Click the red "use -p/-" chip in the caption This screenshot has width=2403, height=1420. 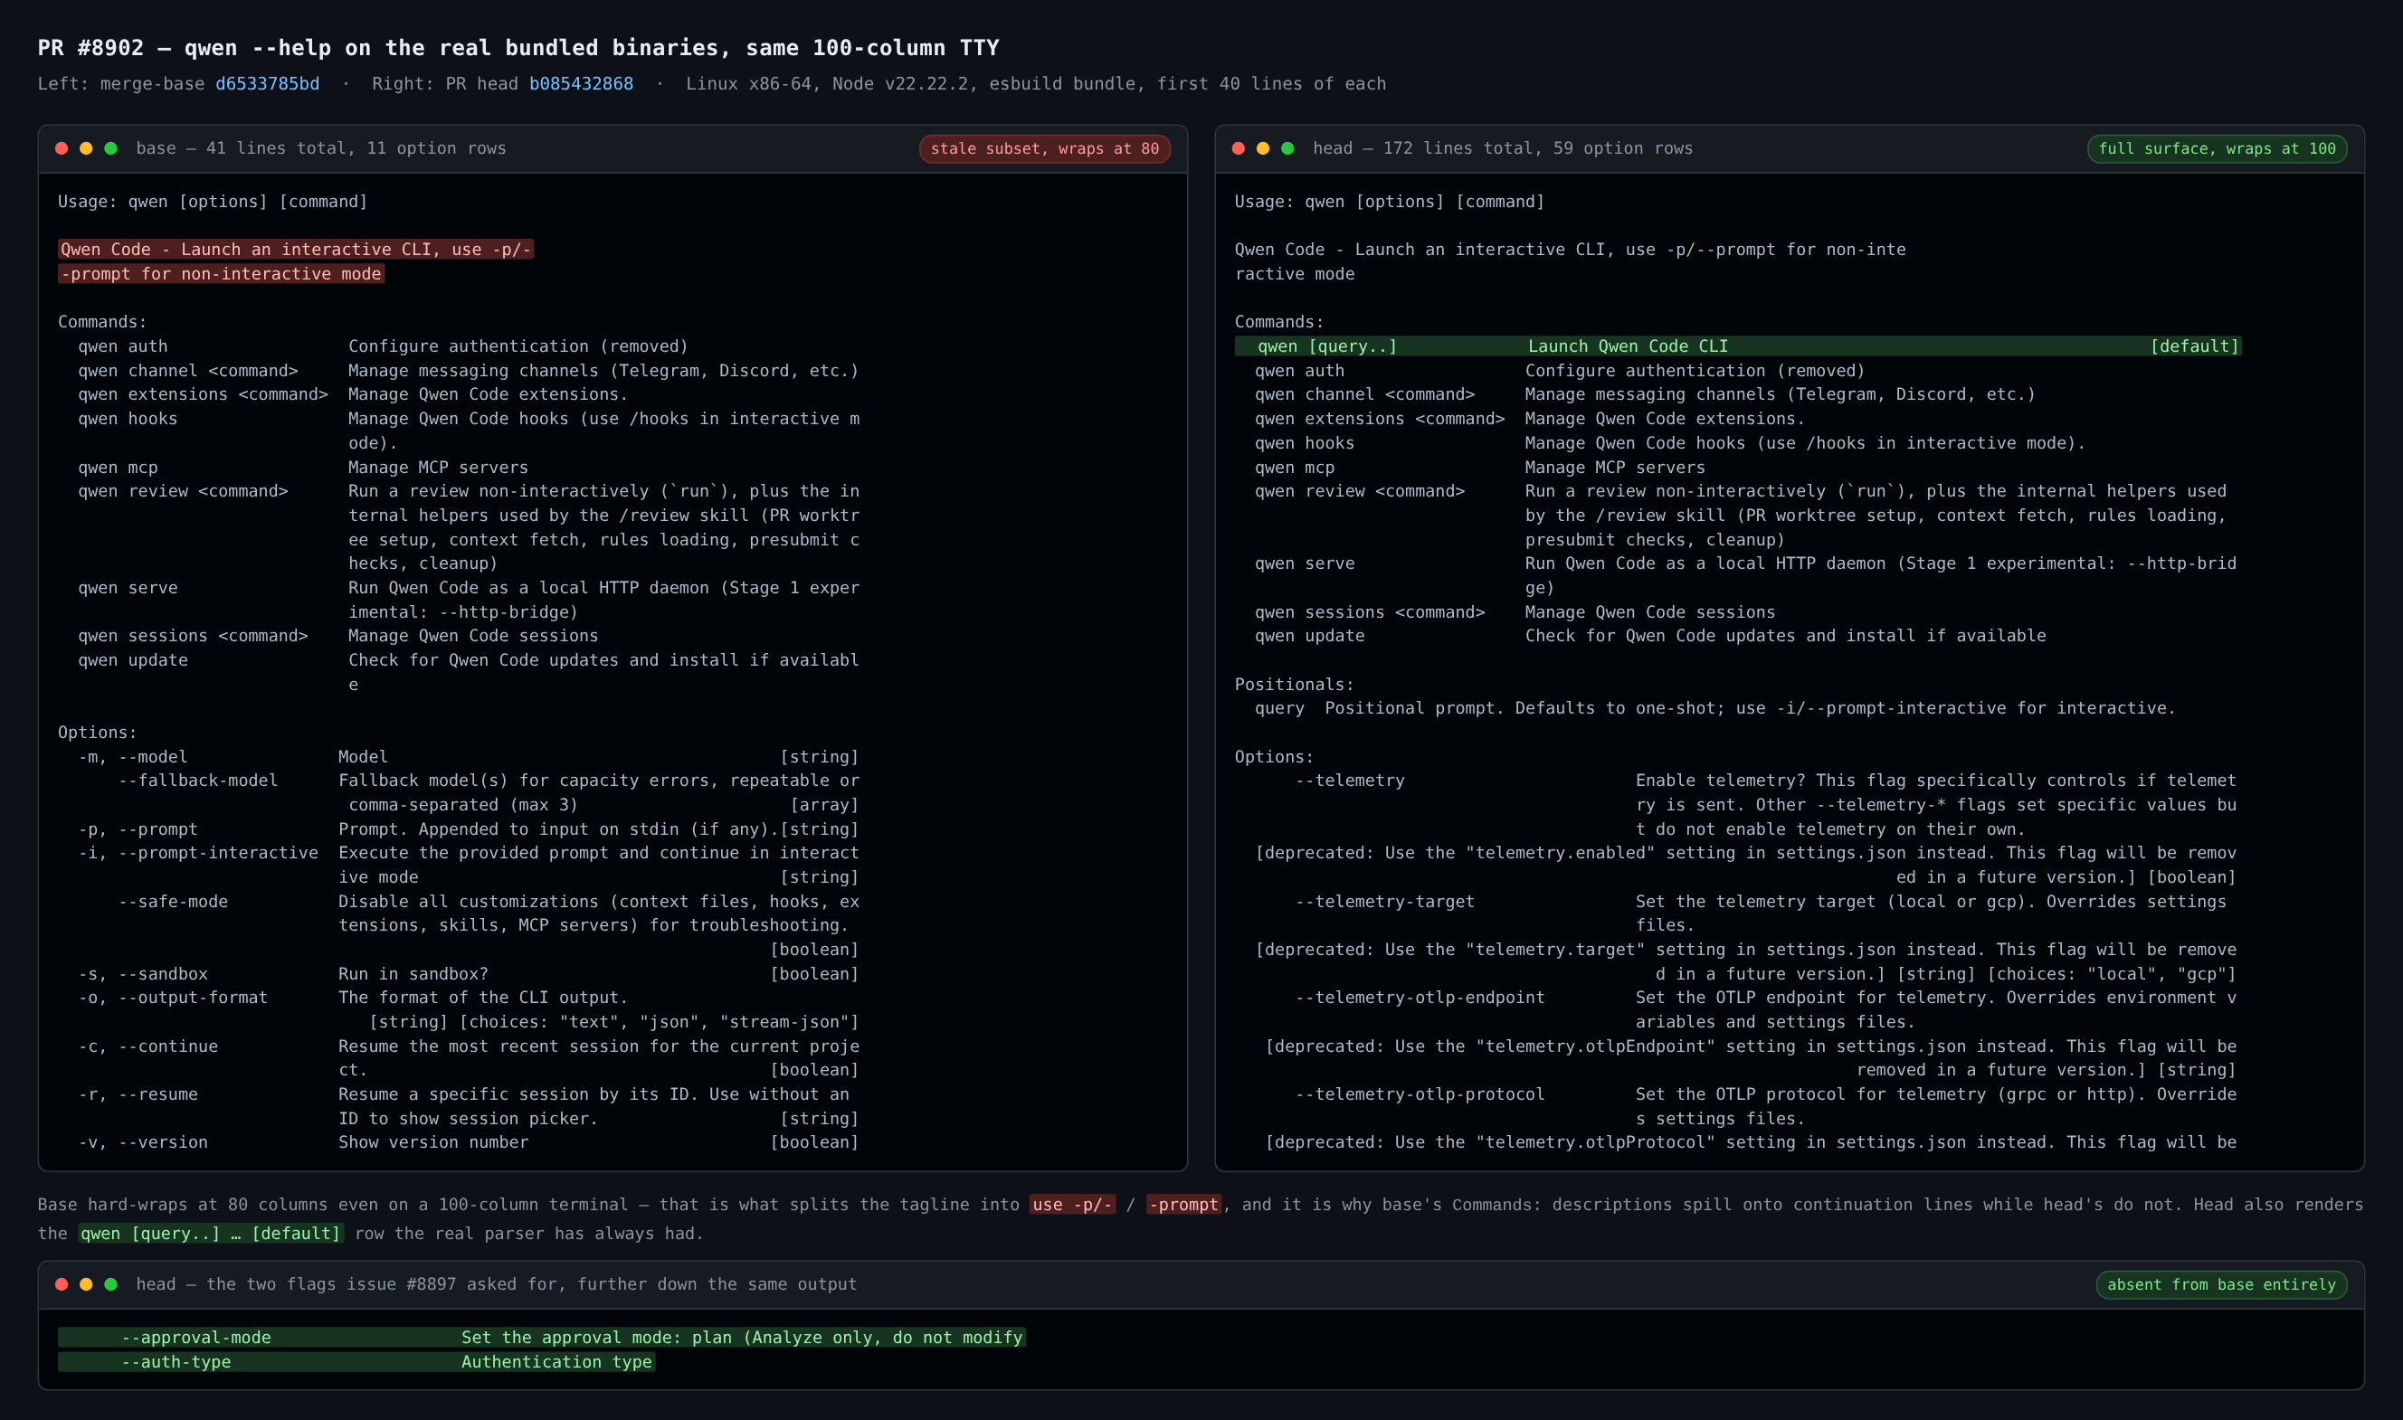[1072, 1205]
